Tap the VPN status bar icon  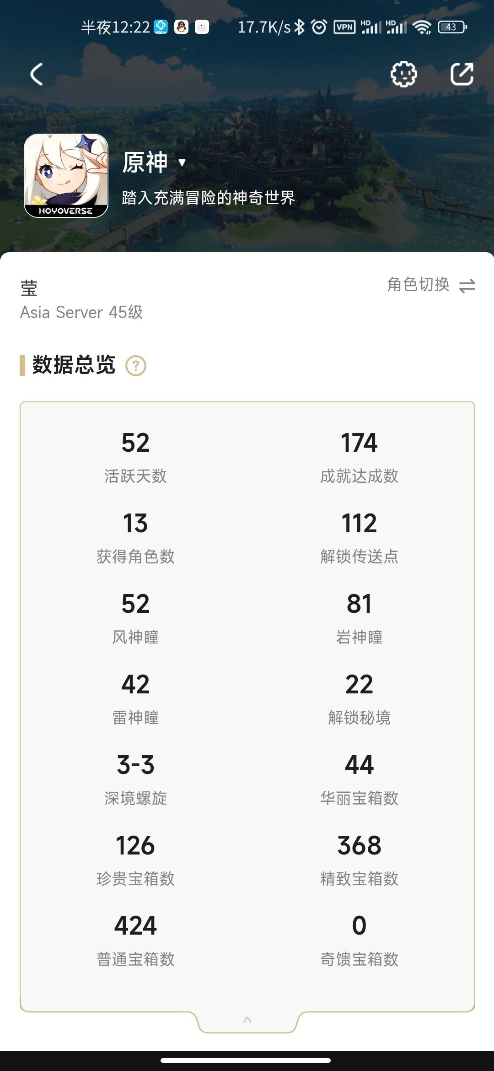(344, 27)
